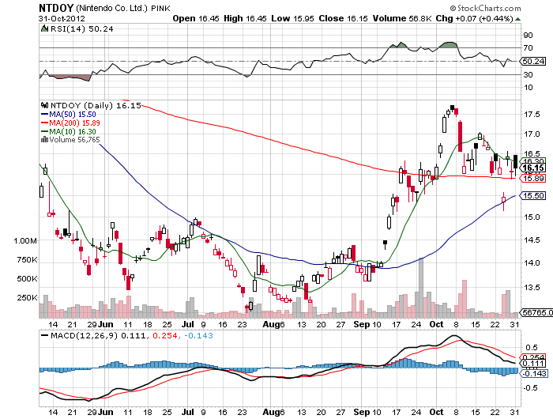Click the 'NTDOY (Daily) 16.15' legend label
Image resolution: width=553 pixels, height=419 pixels.
tap(96, 106)
